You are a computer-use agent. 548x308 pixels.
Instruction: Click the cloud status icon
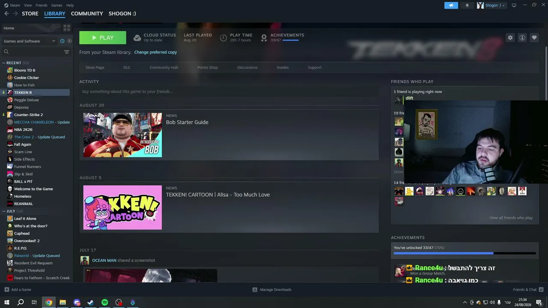[137, 38]
